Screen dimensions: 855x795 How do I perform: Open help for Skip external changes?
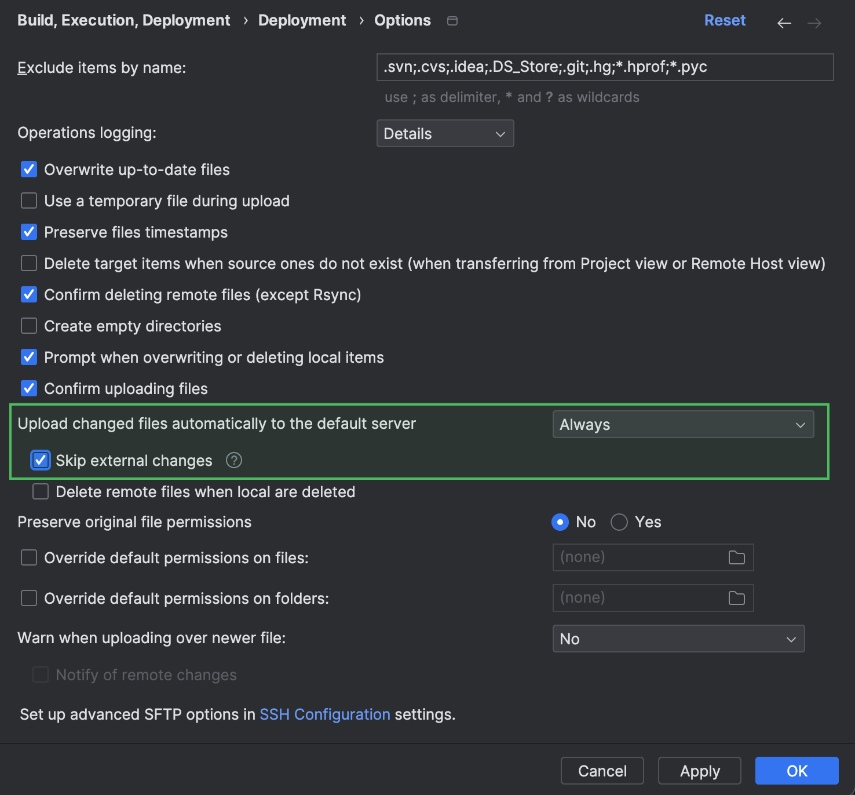pyautogui.click(x=233, y=460)
